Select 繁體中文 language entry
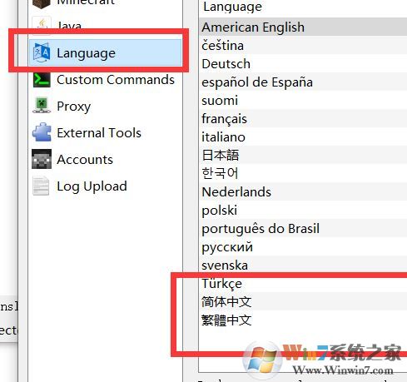 coord(303,320)
